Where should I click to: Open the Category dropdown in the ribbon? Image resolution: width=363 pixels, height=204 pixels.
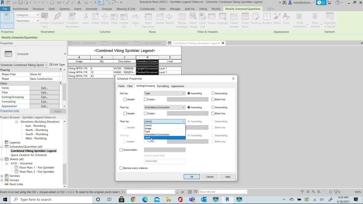(x=27, y=15)
